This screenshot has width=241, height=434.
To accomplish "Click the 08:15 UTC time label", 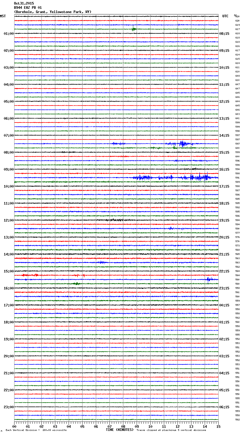I will point(224,34).
